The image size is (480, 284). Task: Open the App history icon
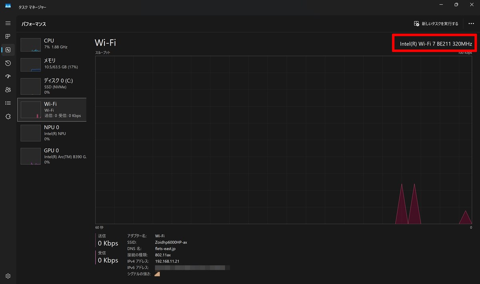pyautogui.click(x=8, y=63)
